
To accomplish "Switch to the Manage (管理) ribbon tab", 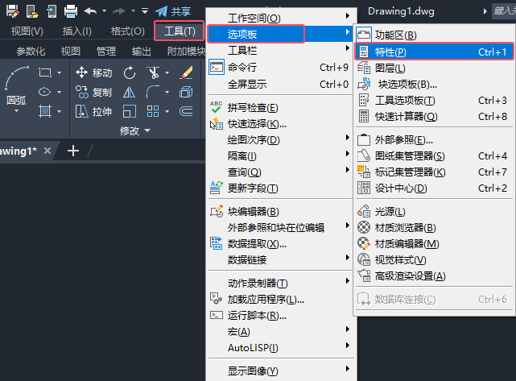I will 106,51.
